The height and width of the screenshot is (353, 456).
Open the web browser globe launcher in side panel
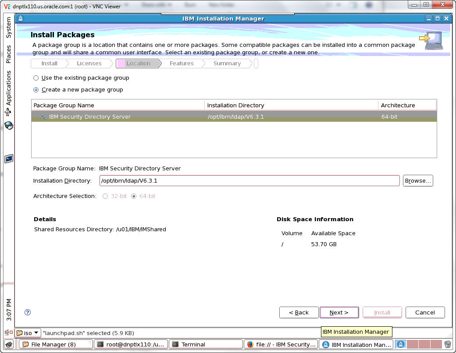(x=9, y=126)
